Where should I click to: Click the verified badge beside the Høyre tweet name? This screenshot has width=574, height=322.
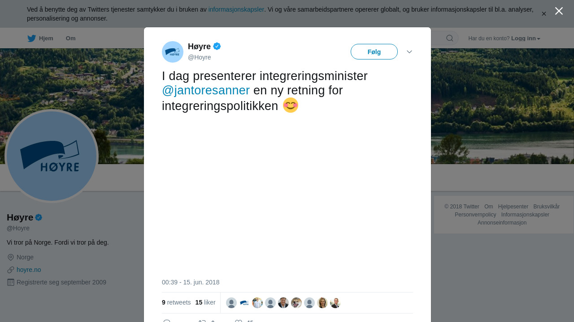click(217, 46)
